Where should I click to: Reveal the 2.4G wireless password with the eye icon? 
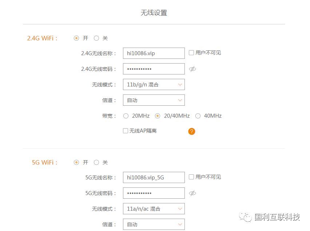point(192,69)
